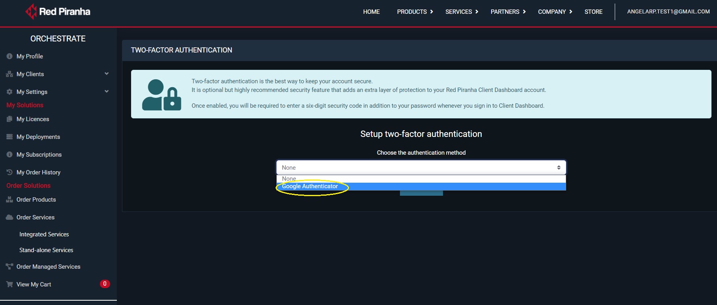The width and height of the screenshot is (717, 305).
Task: Click the Order Products boxes icon
Action: [x=9, y=200]
